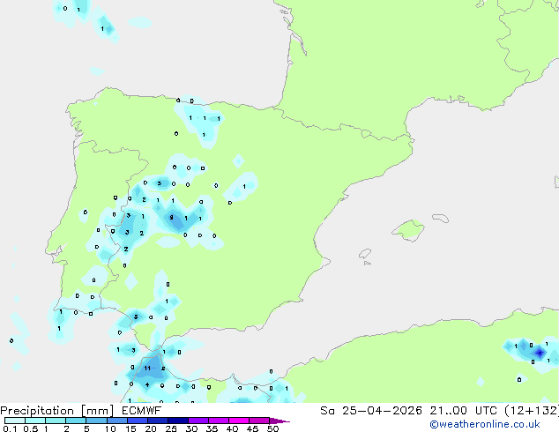Click the legend label '10'

[110, 428]
